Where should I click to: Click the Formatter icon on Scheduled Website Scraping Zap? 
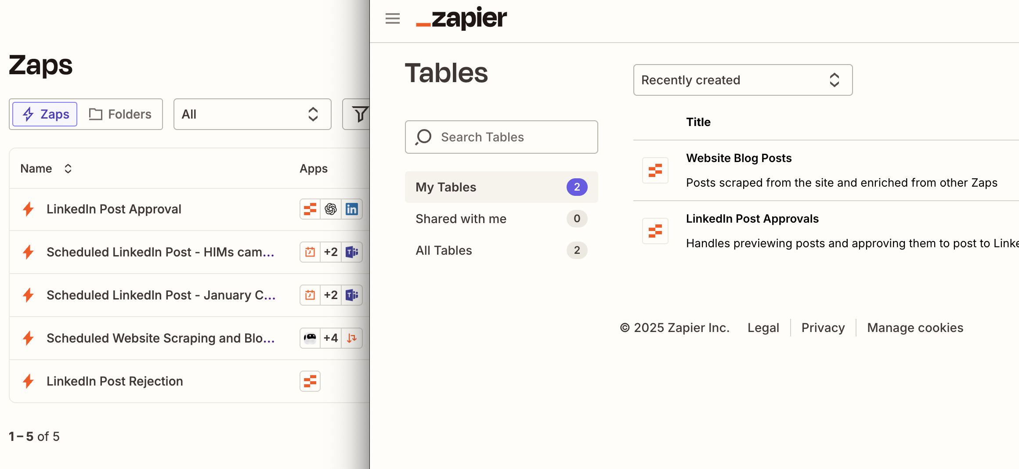[x=352, y=338]
